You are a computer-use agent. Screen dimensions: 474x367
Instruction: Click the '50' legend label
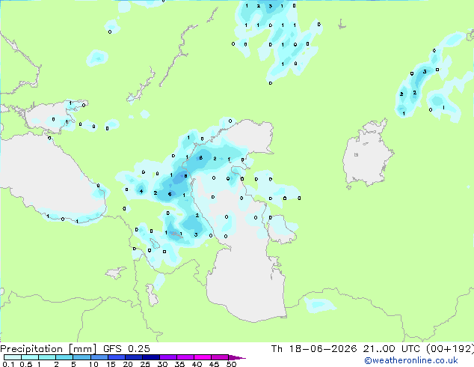pos(231,364)
